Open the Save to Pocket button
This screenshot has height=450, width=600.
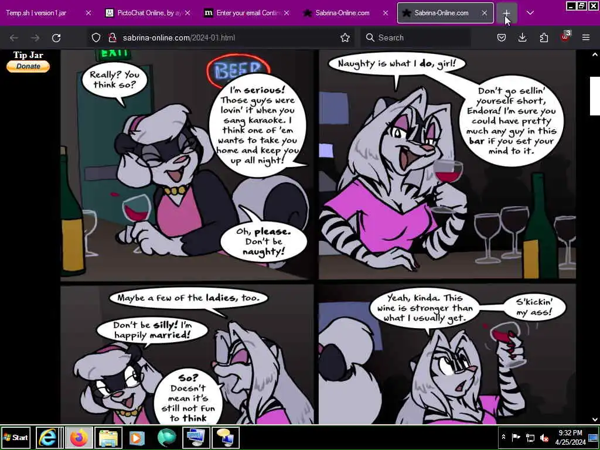pos(502,37)
